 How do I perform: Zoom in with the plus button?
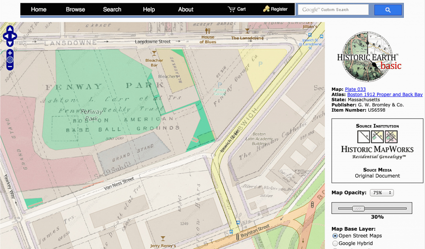(x=10, y=53)
